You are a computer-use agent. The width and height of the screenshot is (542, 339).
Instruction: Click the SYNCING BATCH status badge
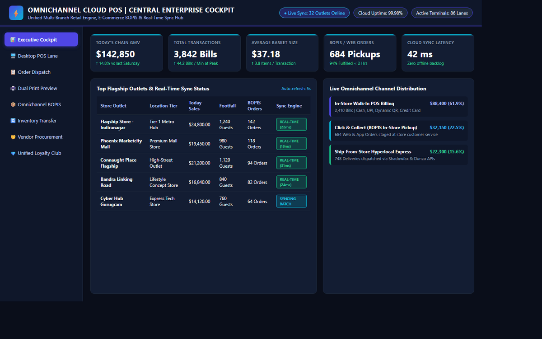(x=291, y=201)
